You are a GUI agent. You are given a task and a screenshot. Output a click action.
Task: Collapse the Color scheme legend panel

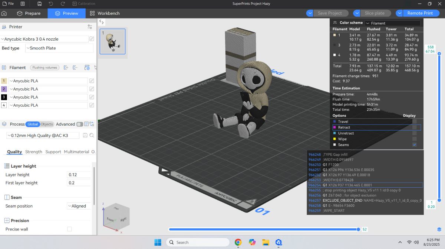(335, 23)
